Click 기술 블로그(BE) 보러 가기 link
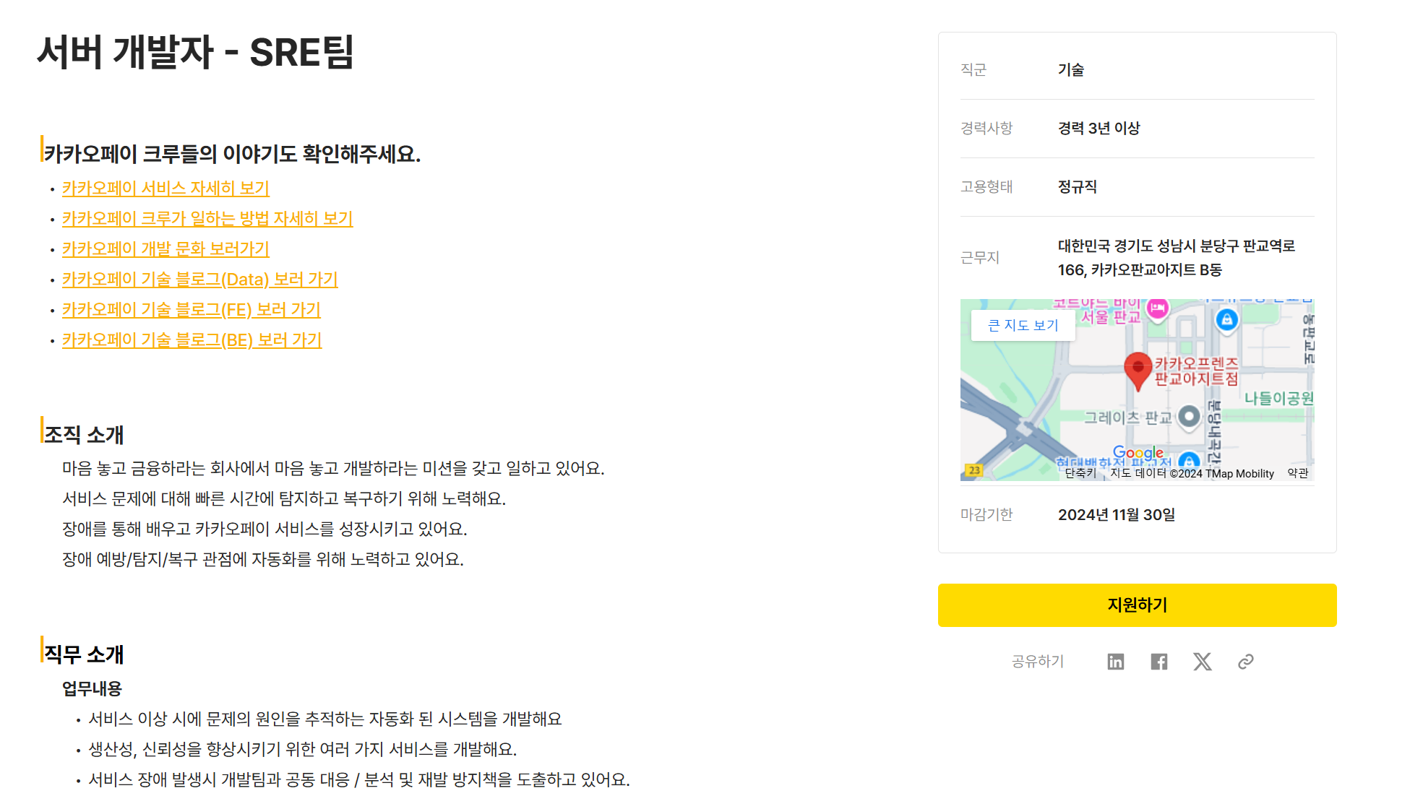Screen dimensions: 1410x809 (x=192, y=340)
